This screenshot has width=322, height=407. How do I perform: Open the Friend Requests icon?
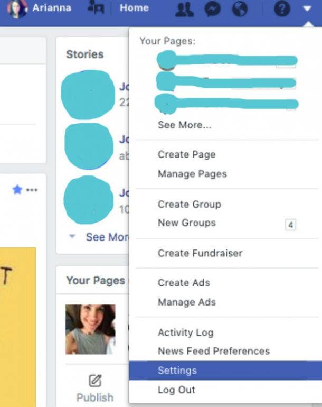184,9
